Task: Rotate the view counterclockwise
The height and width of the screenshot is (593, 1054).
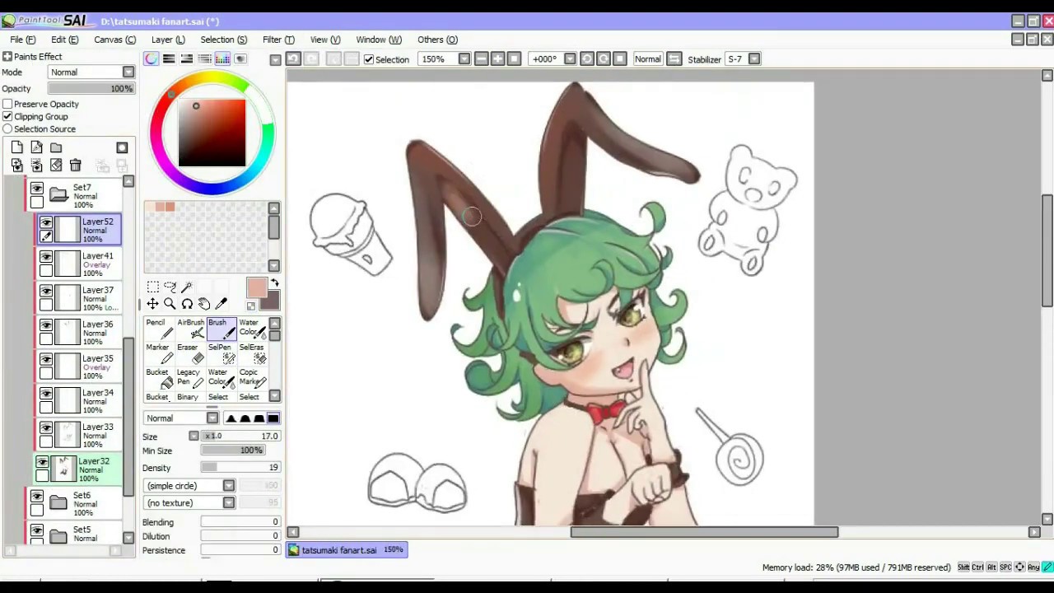Action: [x=587, y=58]
